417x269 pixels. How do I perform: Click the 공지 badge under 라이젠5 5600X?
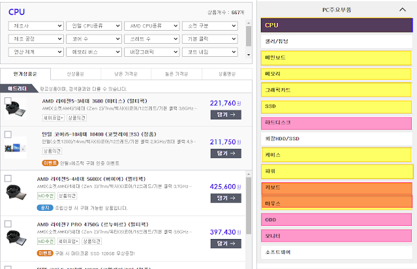click(45, 208)
